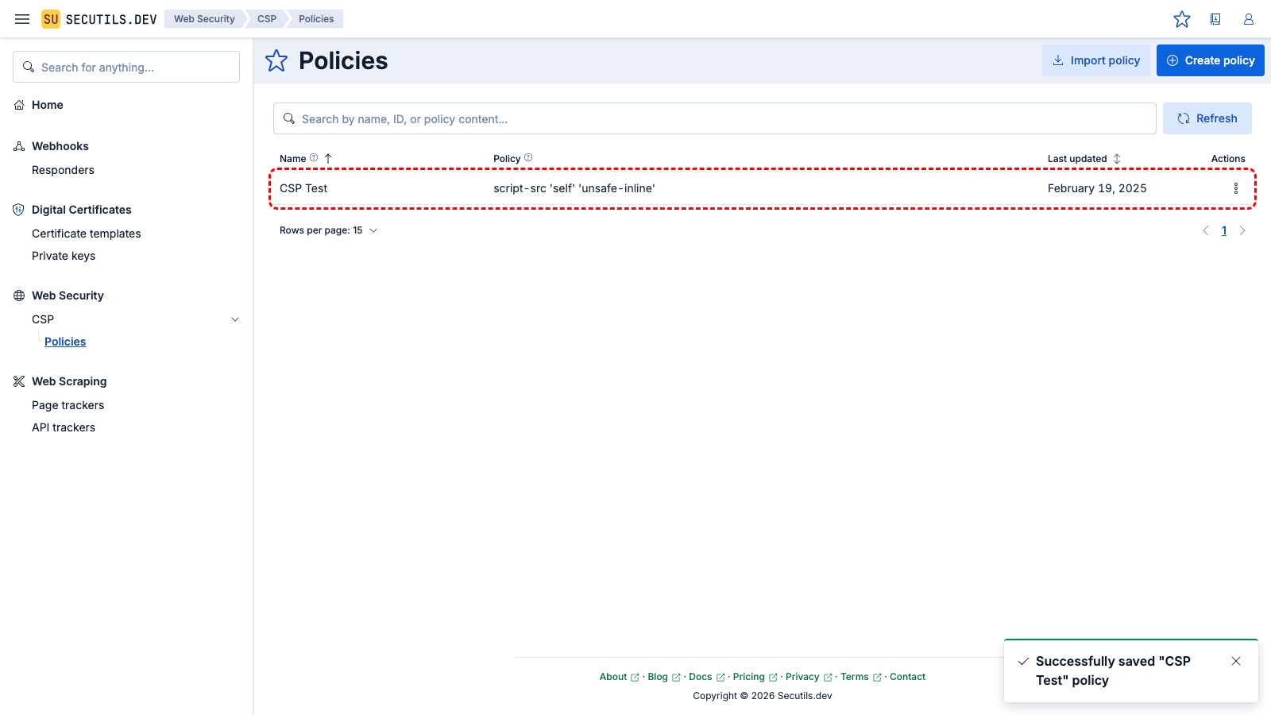Screen dimensions: 1271x715
Task: Click the policy search input field
Action: [x=715, y=118]
